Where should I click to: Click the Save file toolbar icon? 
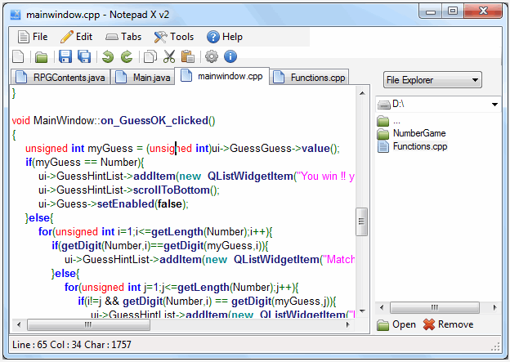click(65, 56)
